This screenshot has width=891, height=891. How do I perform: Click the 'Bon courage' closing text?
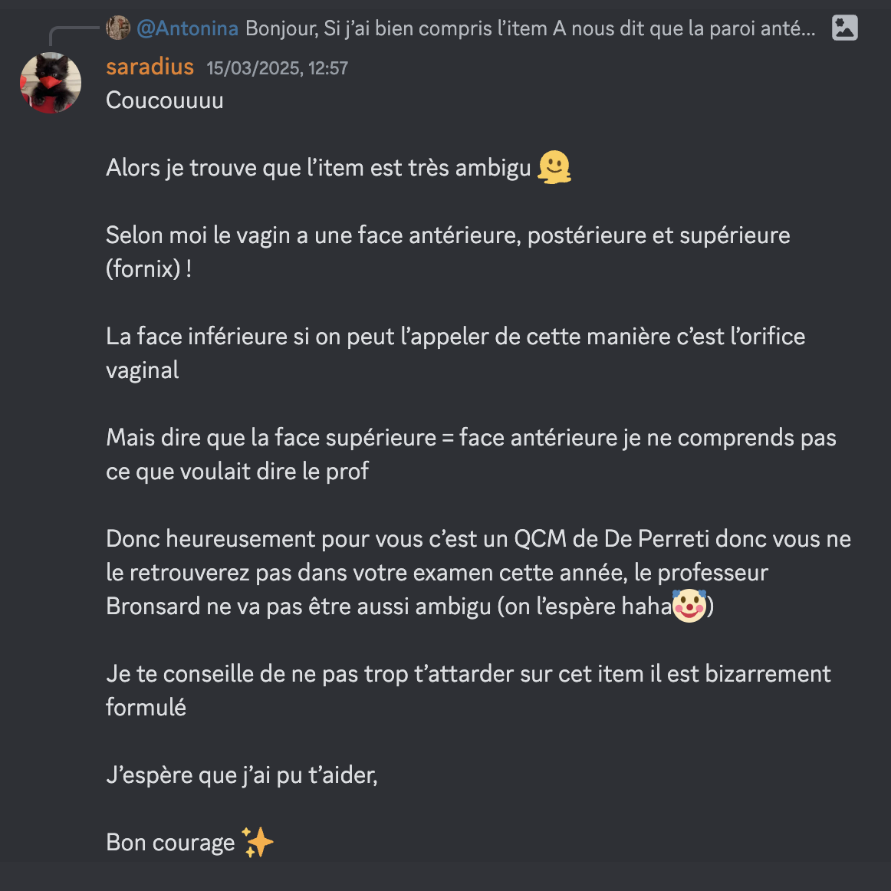pyautogui.click(x=170, y=842)
